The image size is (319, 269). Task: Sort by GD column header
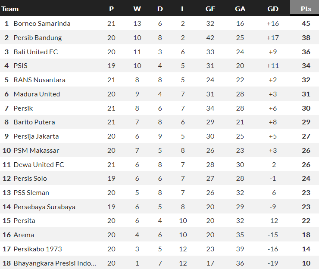pos(273,9)
